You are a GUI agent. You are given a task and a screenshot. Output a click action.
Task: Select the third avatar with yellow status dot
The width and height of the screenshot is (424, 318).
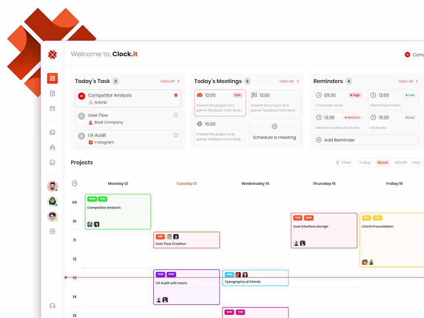[x=52, y=216]
